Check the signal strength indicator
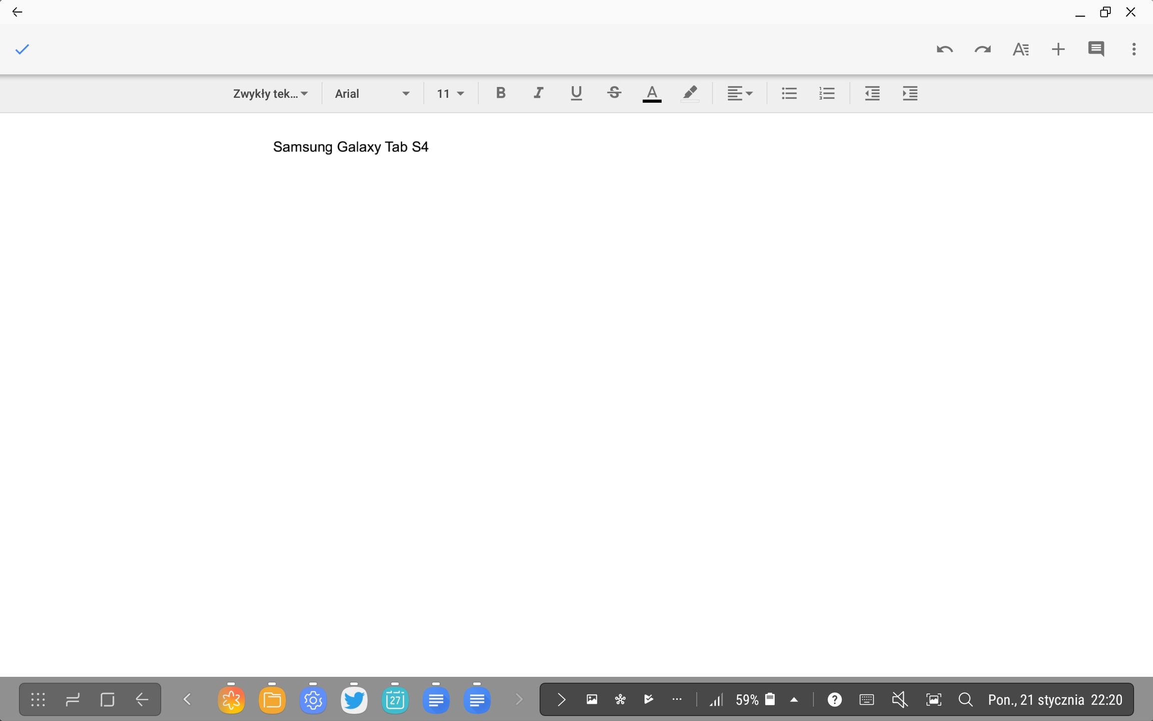Screen dimensions: 1153x721 click(716, 699)
